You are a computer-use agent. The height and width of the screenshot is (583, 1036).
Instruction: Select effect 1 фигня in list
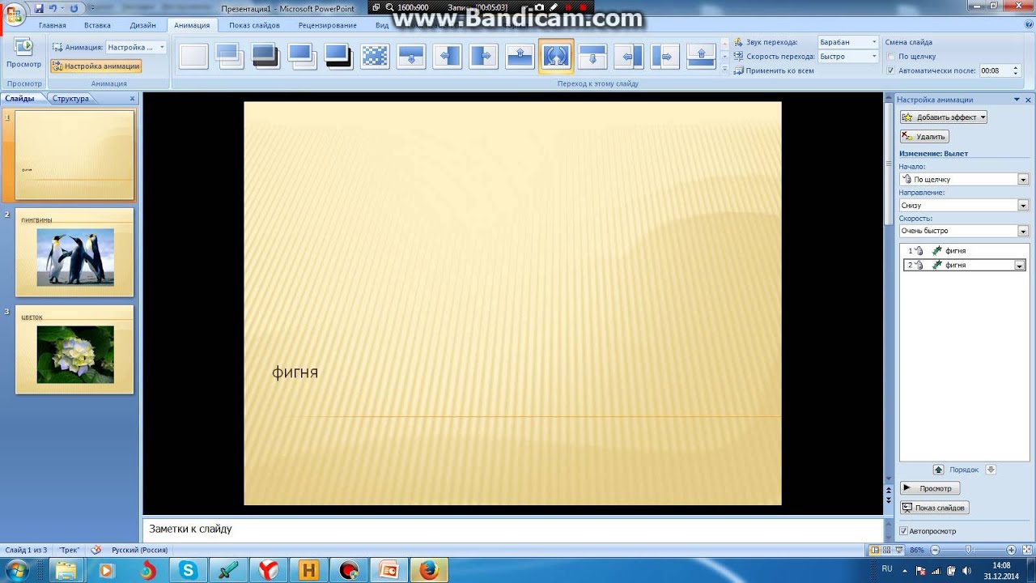[x=963, y=251]
